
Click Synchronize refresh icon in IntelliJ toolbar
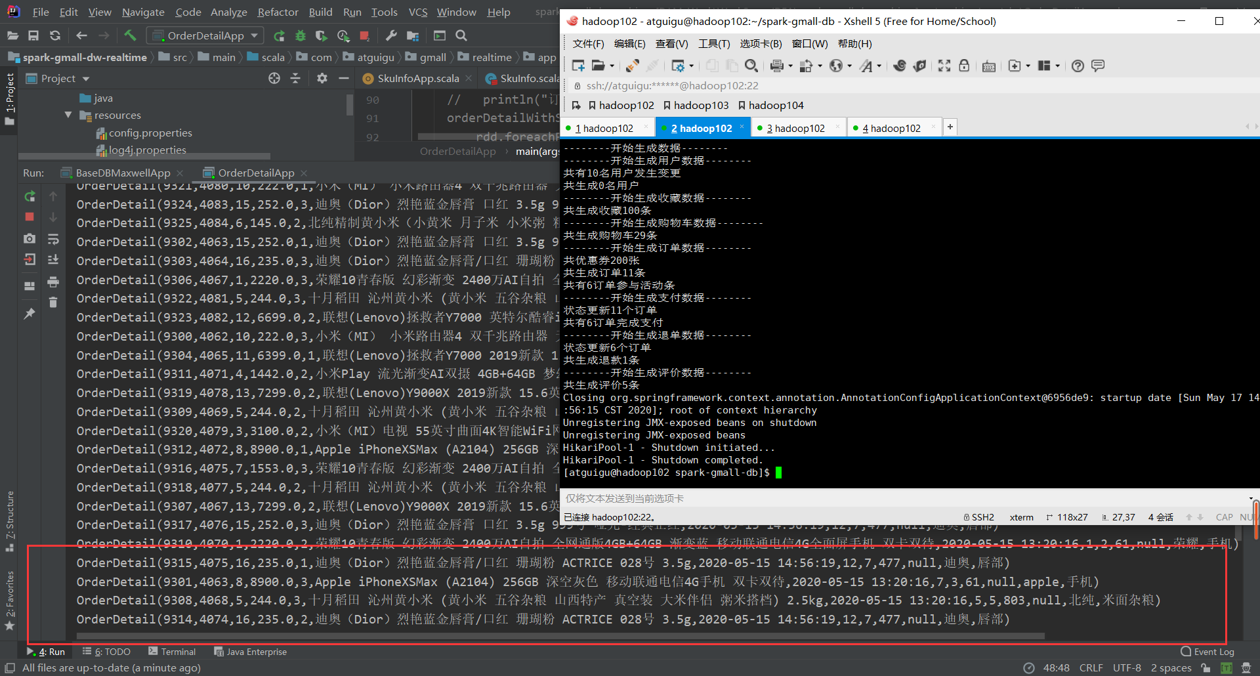point(55,35)
